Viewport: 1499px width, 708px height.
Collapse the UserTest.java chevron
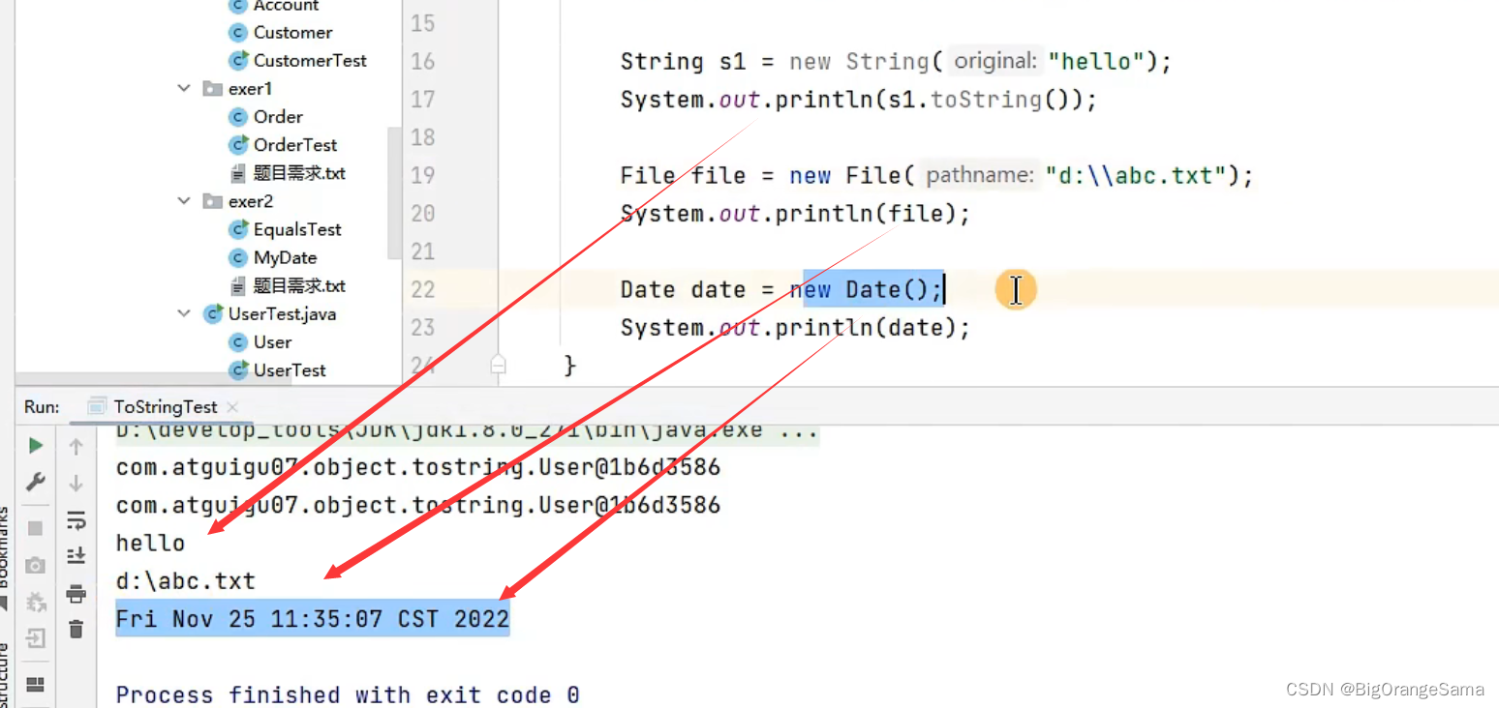(184, 314)
